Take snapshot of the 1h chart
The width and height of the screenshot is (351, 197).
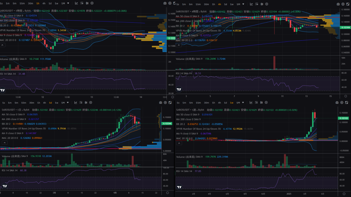[165, 3]
